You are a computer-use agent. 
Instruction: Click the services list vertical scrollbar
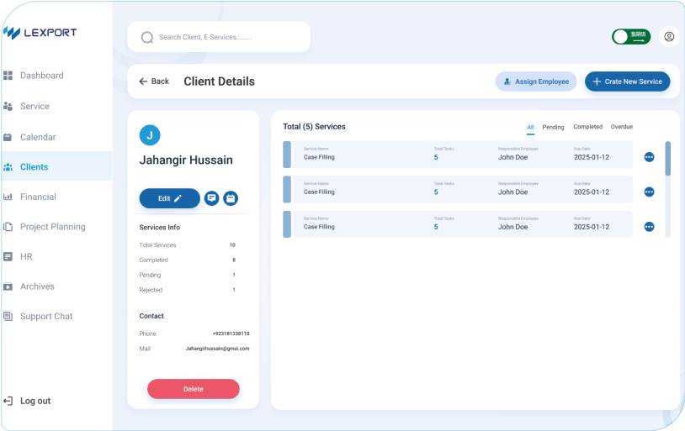(x=668, y=160)
